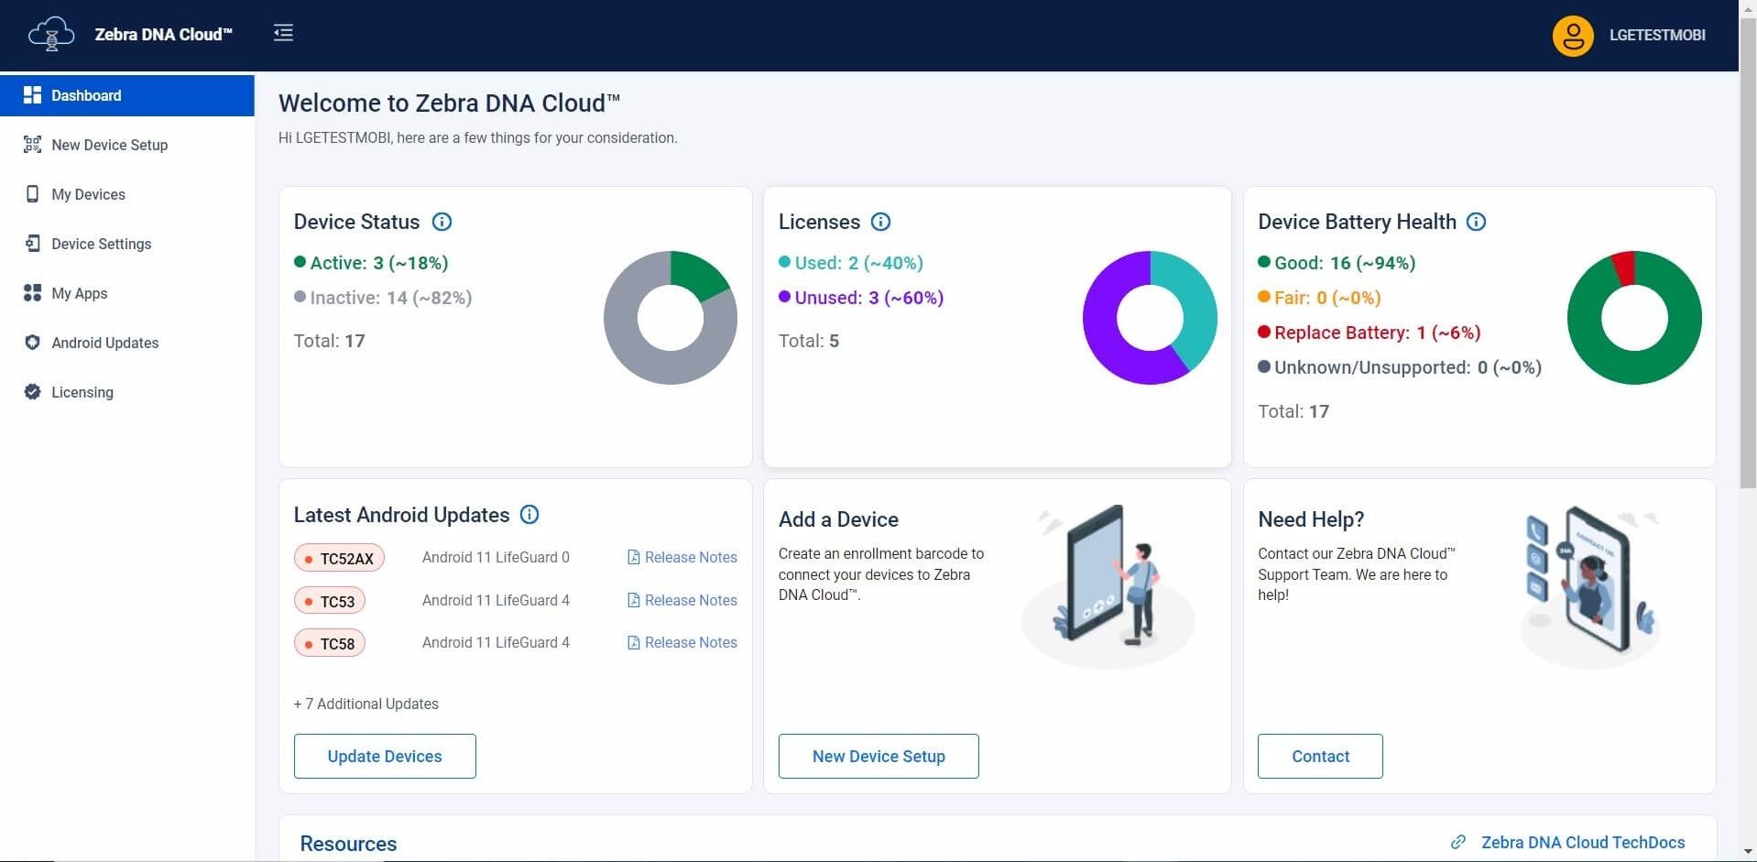Click the link icon beside Zebra DNA Cloud TechDocs
The width and height of the screenshot is (1757, 862).
pyautogui.click(x=1457, y=842)
